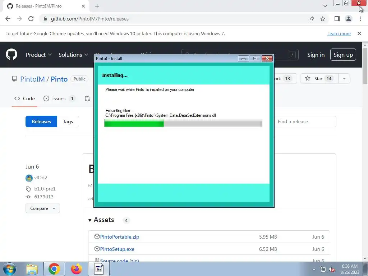The height and width of the screenshot is (276, 368).
Task: Click the package icon beside PintoPortable.zip
Action: [x=97, y=236]
